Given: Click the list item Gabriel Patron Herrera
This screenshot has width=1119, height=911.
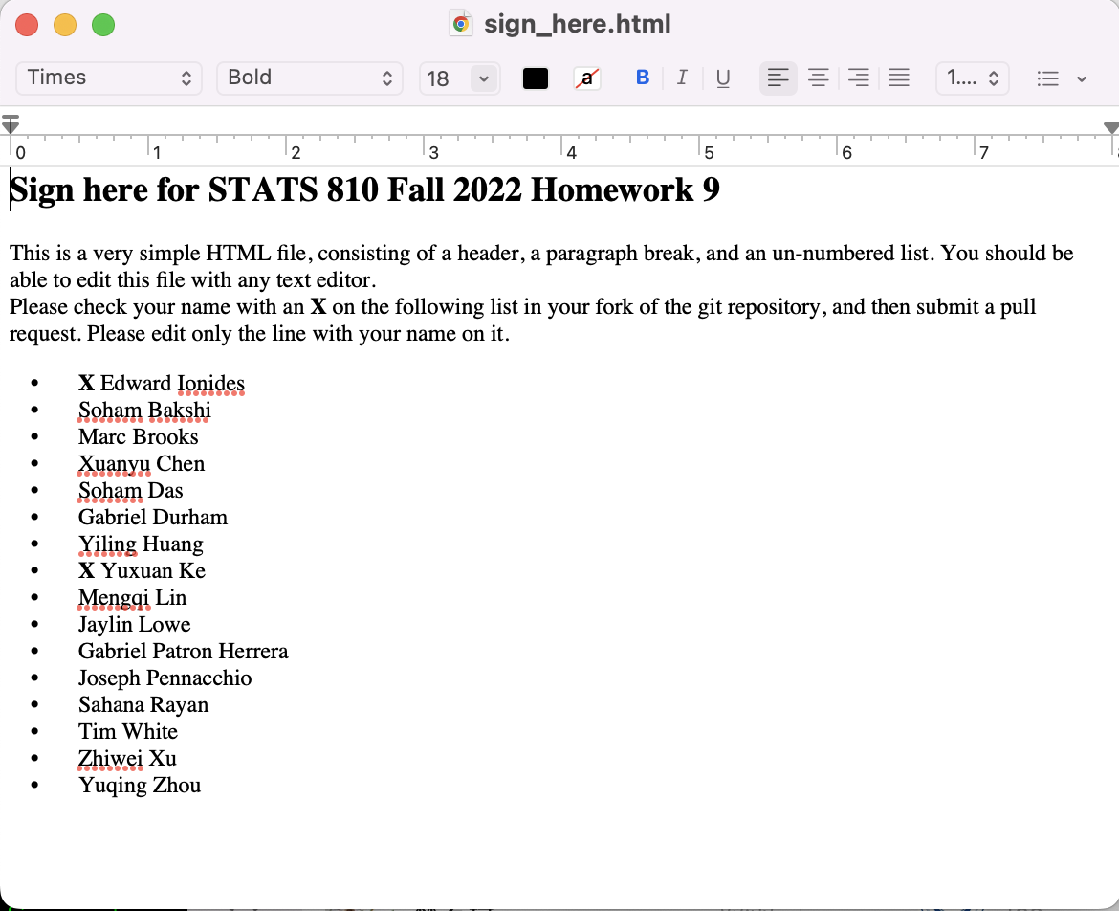Looking at the screenshot, I should pos(184,651).
